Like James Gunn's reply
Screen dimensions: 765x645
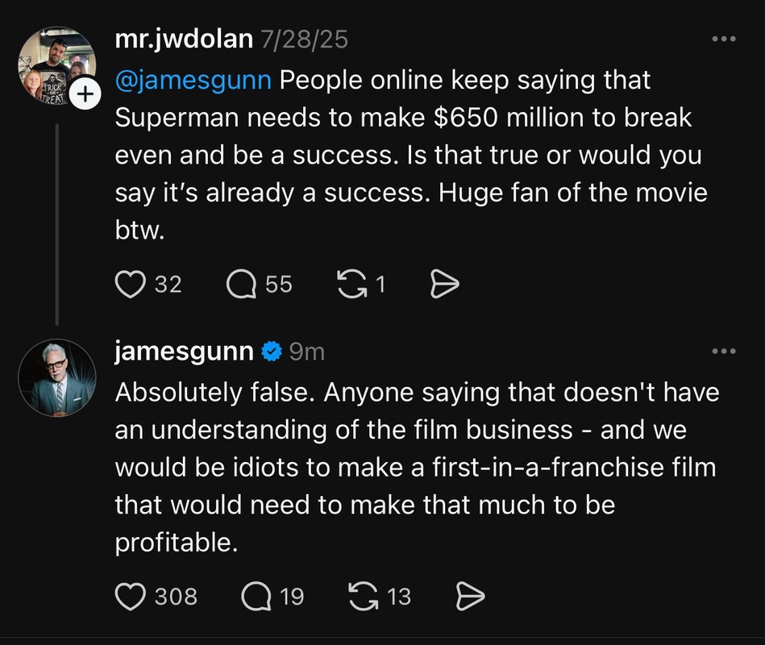click(x=131, y=597)
